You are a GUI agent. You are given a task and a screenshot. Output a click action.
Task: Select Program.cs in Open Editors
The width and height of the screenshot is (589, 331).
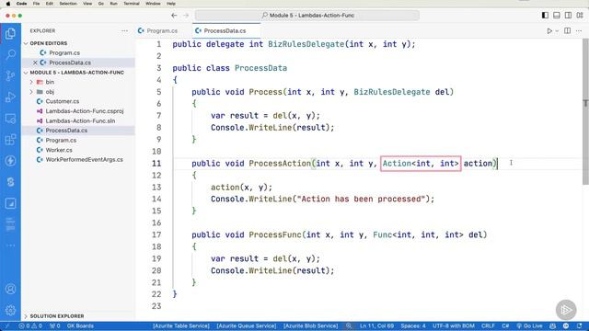64,53
